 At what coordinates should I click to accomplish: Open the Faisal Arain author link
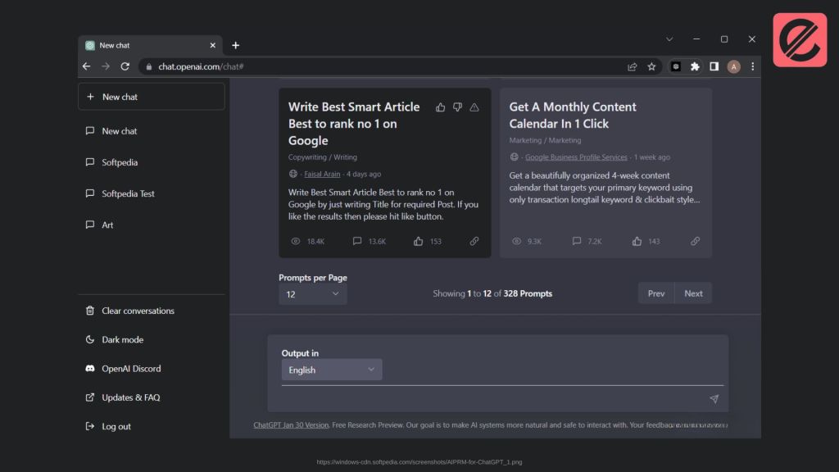point(322,174)
